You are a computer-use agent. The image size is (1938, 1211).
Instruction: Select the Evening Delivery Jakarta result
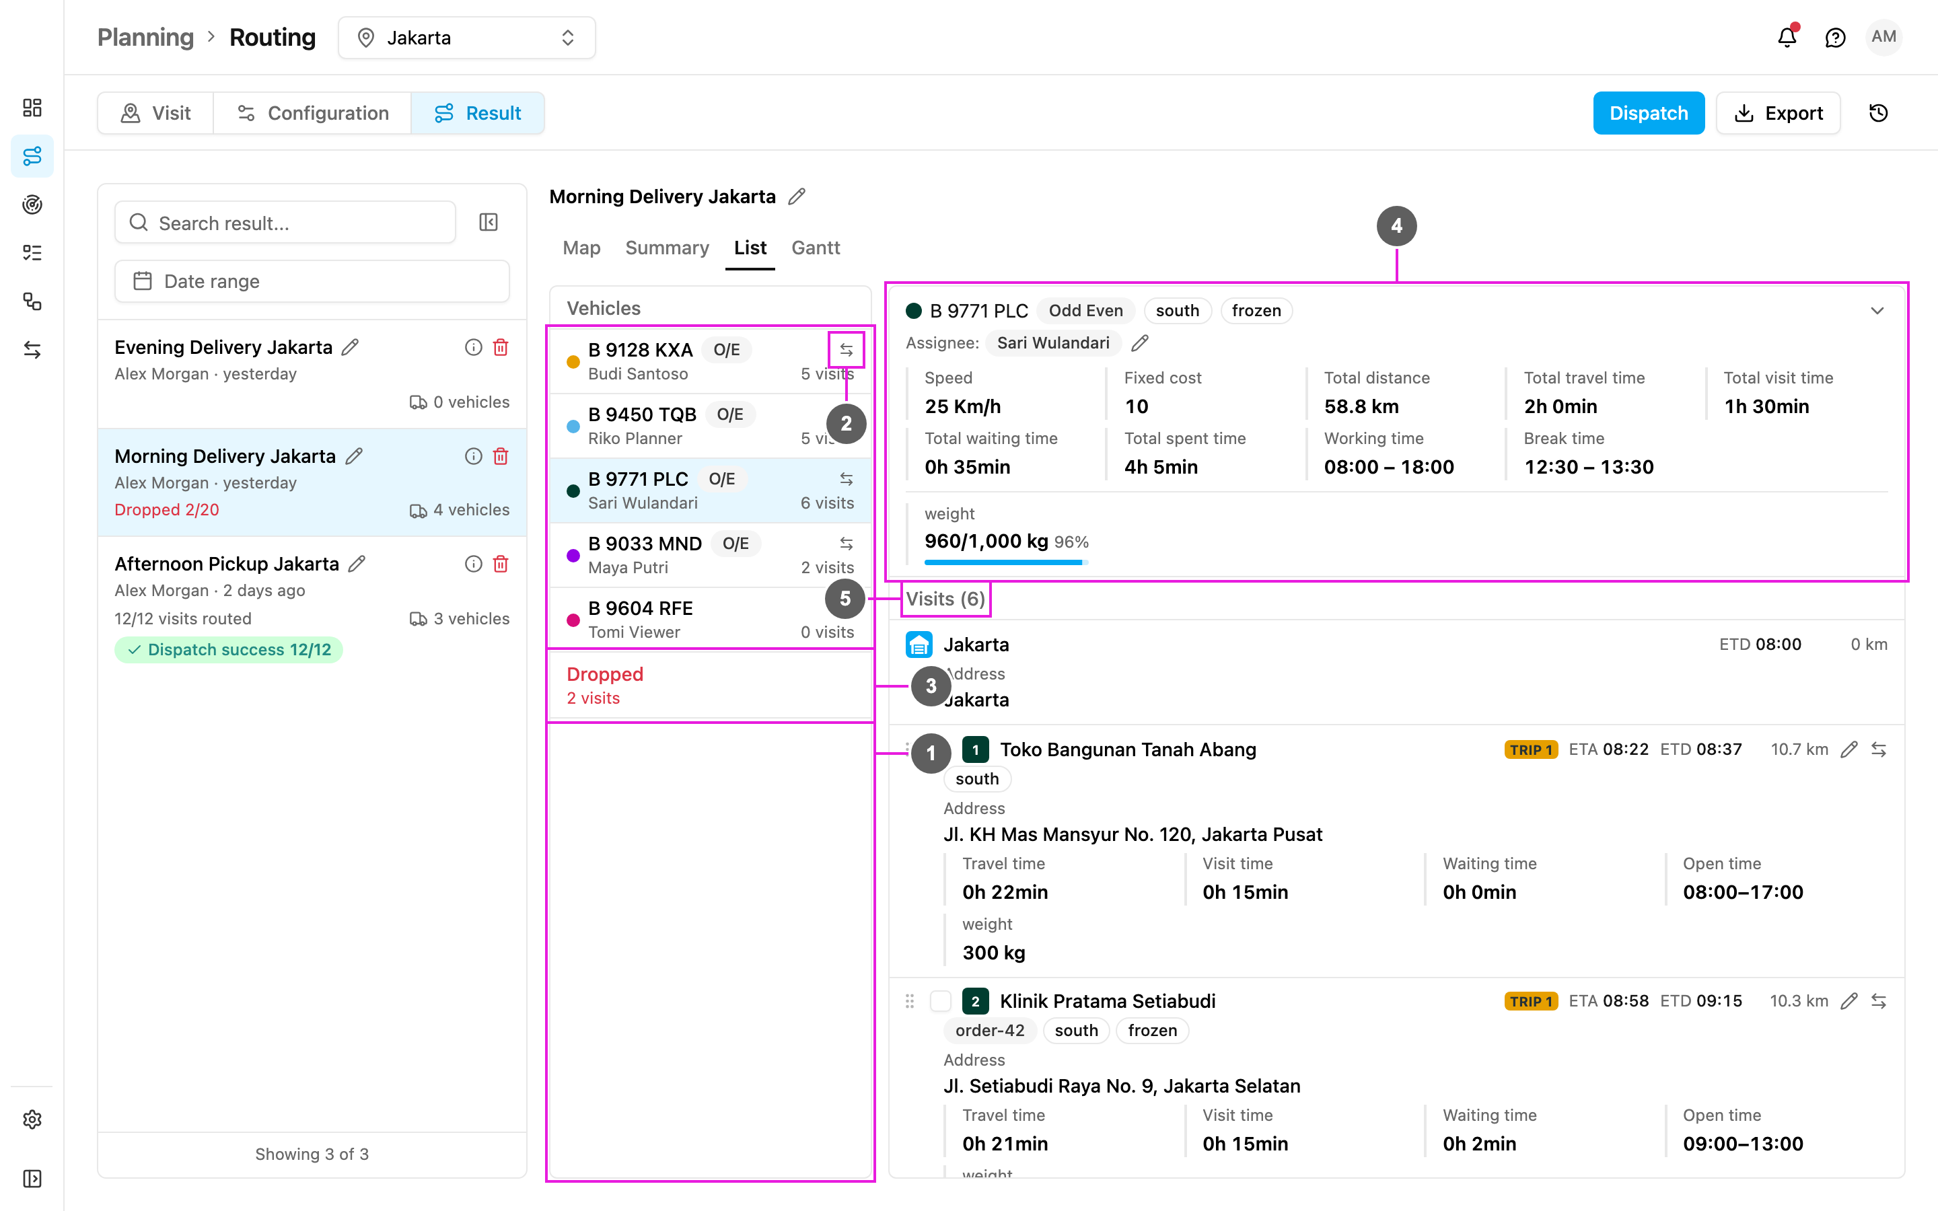[x=312, y=374]
